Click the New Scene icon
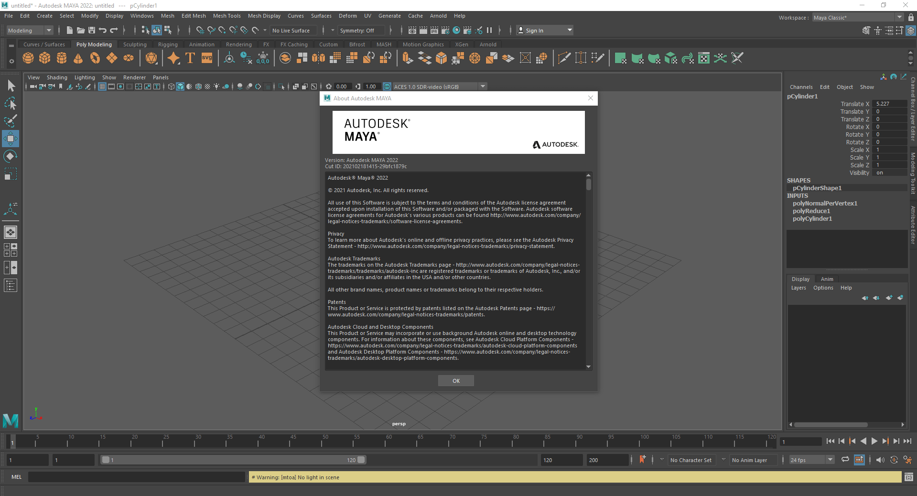The width and height of the screenshot is (917, 496). (x=70, y=30)
